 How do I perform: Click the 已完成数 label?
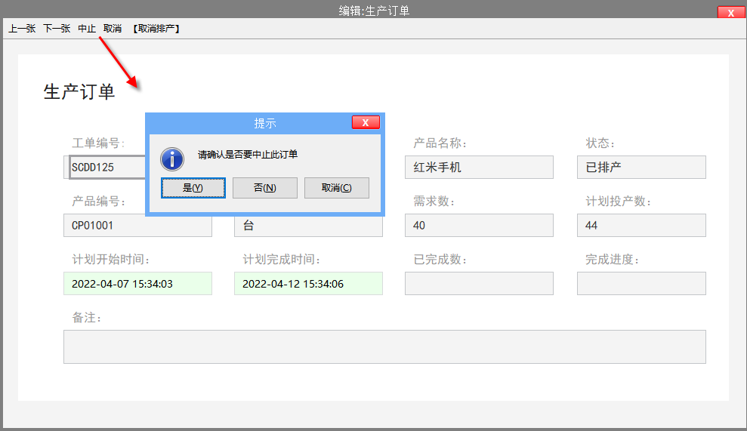click(440, 260)
